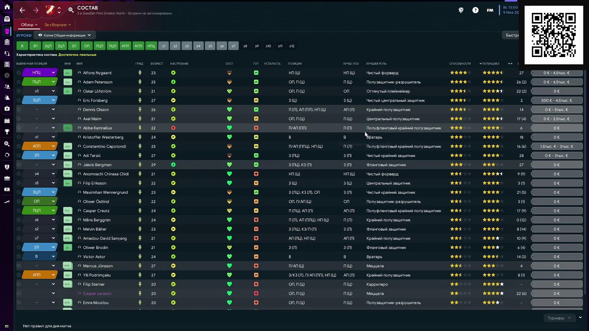Open the Копия Общая информация view dropdown
This screenshot has height=331, width=589.
(64, 35)
